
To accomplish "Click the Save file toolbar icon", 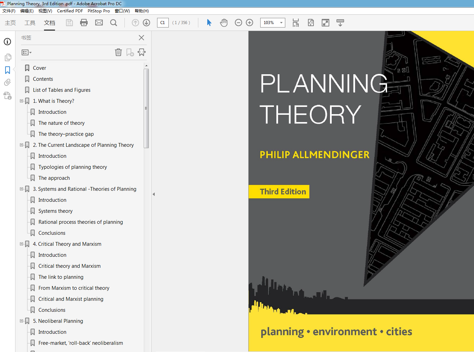I will tap(69, 23).
